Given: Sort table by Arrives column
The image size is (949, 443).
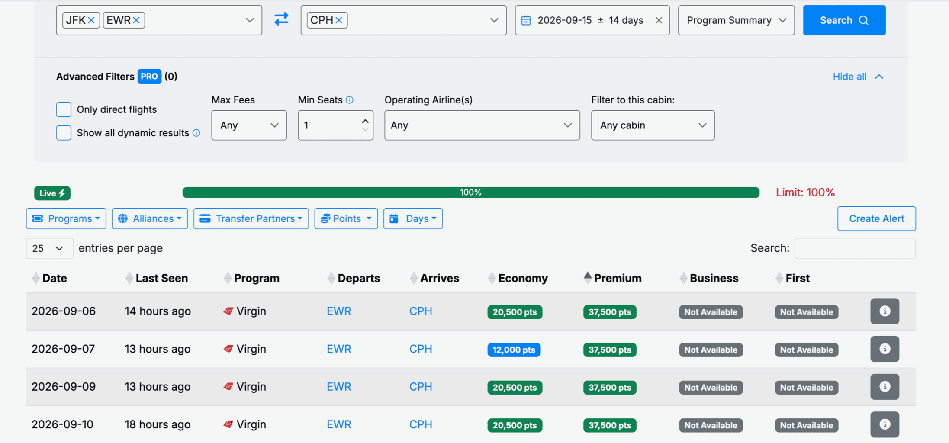Looking at the screenshot, I should 434,278.
